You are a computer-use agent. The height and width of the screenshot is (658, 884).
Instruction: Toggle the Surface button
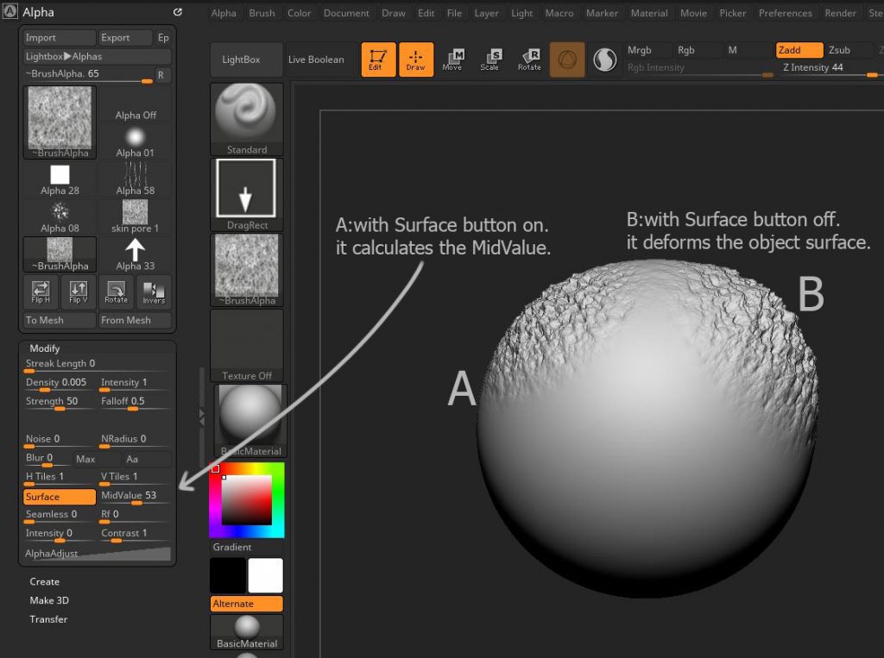(x=60, y=497)
